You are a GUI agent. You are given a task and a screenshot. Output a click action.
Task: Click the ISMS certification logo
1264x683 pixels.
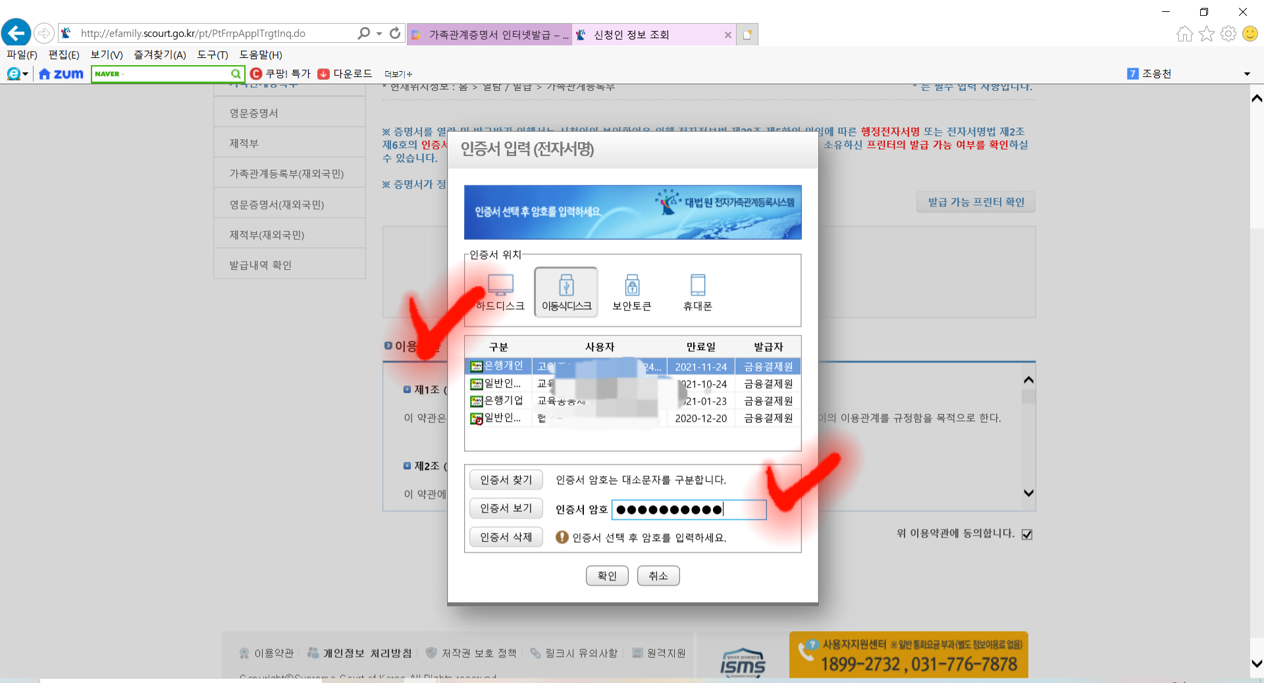pyautogui.click(x=743, y=661)
